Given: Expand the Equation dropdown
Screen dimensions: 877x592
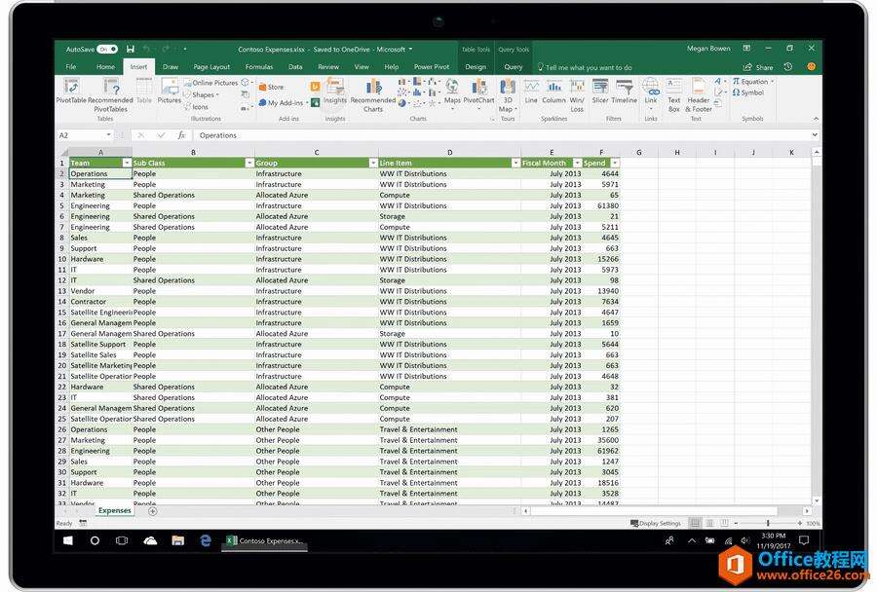Looking at the screenshot, I should [x=773, y=82].
